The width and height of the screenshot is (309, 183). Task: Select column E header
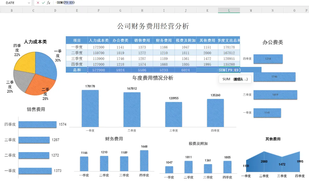[x=77, y=11]
